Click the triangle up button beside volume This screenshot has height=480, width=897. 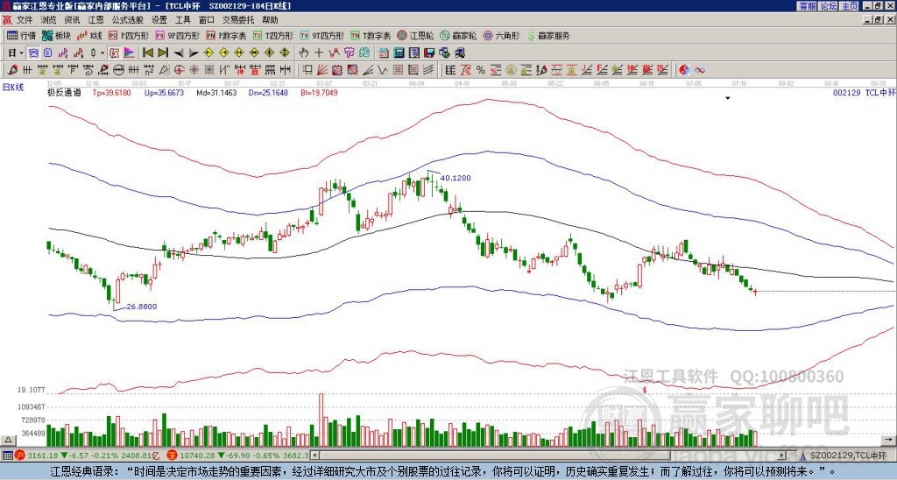[8, 440]
